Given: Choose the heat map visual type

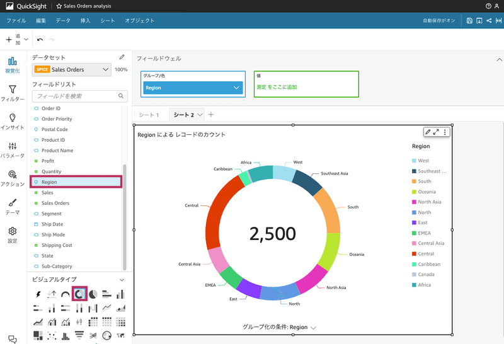Looking at the screenshot, I should [x=120, y=322].
